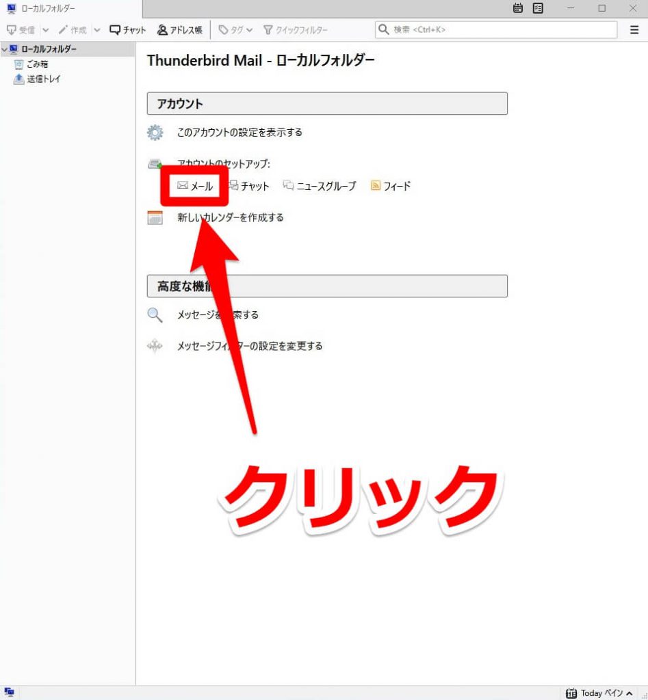Open the tasks tab icon in title bar
This screenshot has height=700, width=648.
[538, 8]
